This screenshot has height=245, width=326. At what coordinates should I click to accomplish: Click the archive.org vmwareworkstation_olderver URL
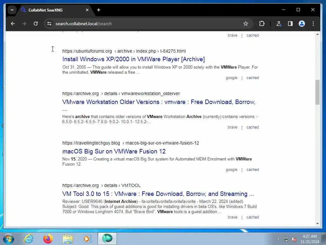[x=121, y=93]
